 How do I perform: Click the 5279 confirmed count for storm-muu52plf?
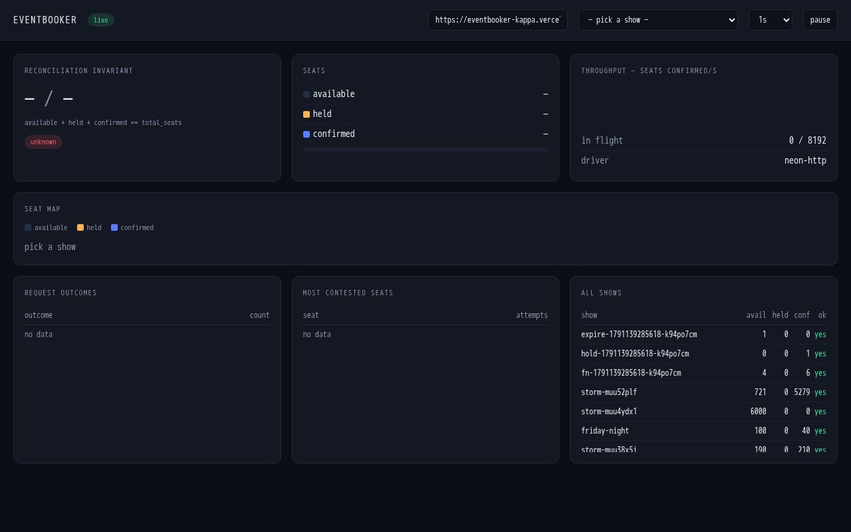click(802, 392)
